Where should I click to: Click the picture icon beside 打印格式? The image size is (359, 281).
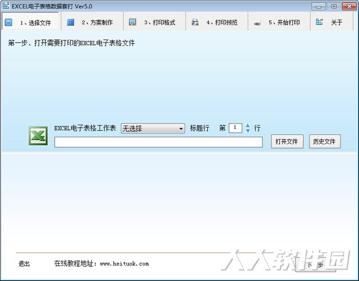point(132,22)
